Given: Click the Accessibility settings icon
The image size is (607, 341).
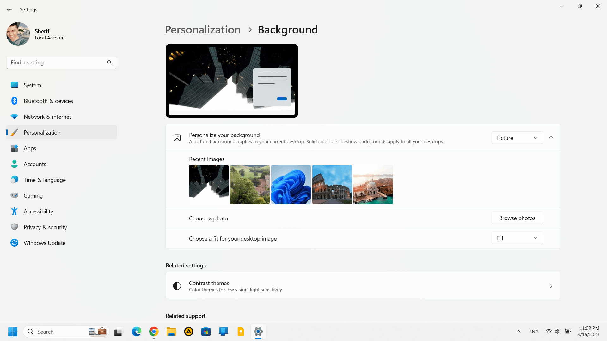Looking at the screenshot, I should [15, 211].
